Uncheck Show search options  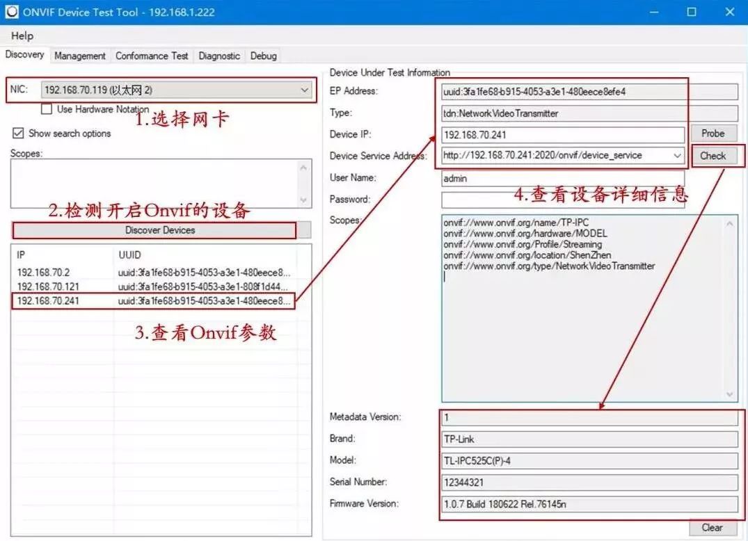pyautogui.click(x=18, y=133)
